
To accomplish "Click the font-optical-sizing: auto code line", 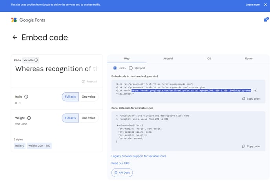I will [x=135, y=132].
